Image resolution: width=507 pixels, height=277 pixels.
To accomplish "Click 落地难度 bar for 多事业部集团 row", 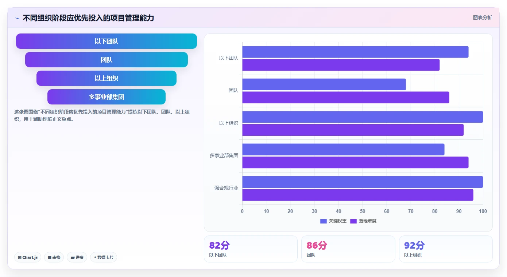I will click(355, 162).
